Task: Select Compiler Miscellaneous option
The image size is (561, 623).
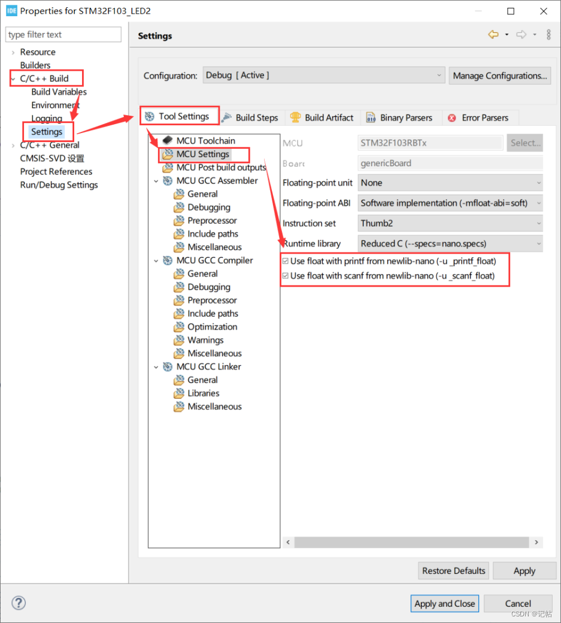Action: coord(214,353)
